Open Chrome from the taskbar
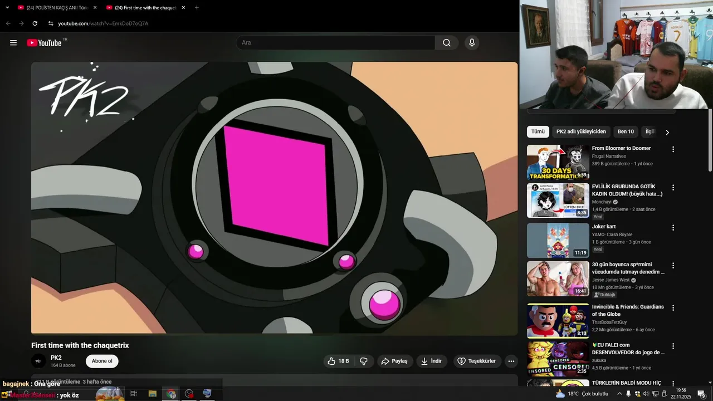Image resolution: width=713 pixels, height=401 pixels. 171,394
